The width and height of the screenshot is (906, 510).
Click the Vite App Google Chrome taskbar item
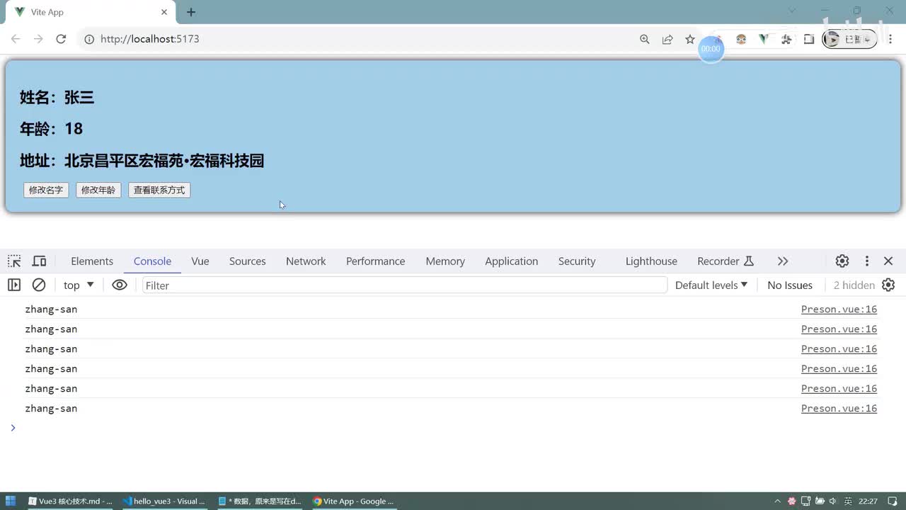[x=353, y=501]
